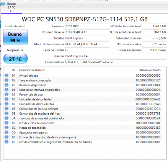Select the N.º de ciclos de encendido name
Screen dimensions: 168x161
click(37, 123)
